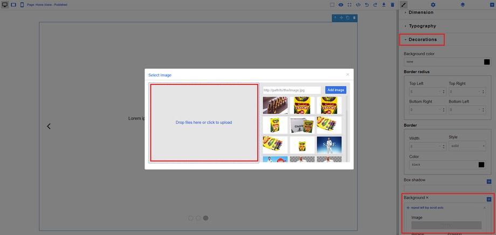Click move handle of background layer
Image resolution: width=496 pixels, height=235 pixels.
coord(408,208)
